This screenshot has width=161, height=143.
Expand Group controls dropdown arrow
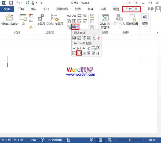click(x=96, y=27)
